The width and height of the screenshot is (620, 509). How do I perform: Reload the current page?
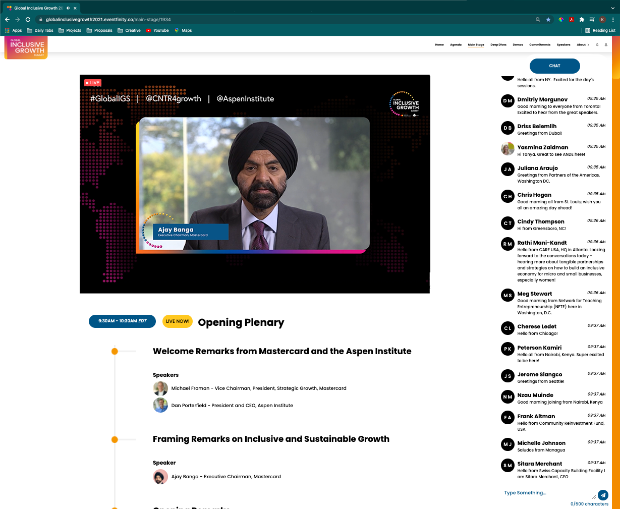[28, 20]
